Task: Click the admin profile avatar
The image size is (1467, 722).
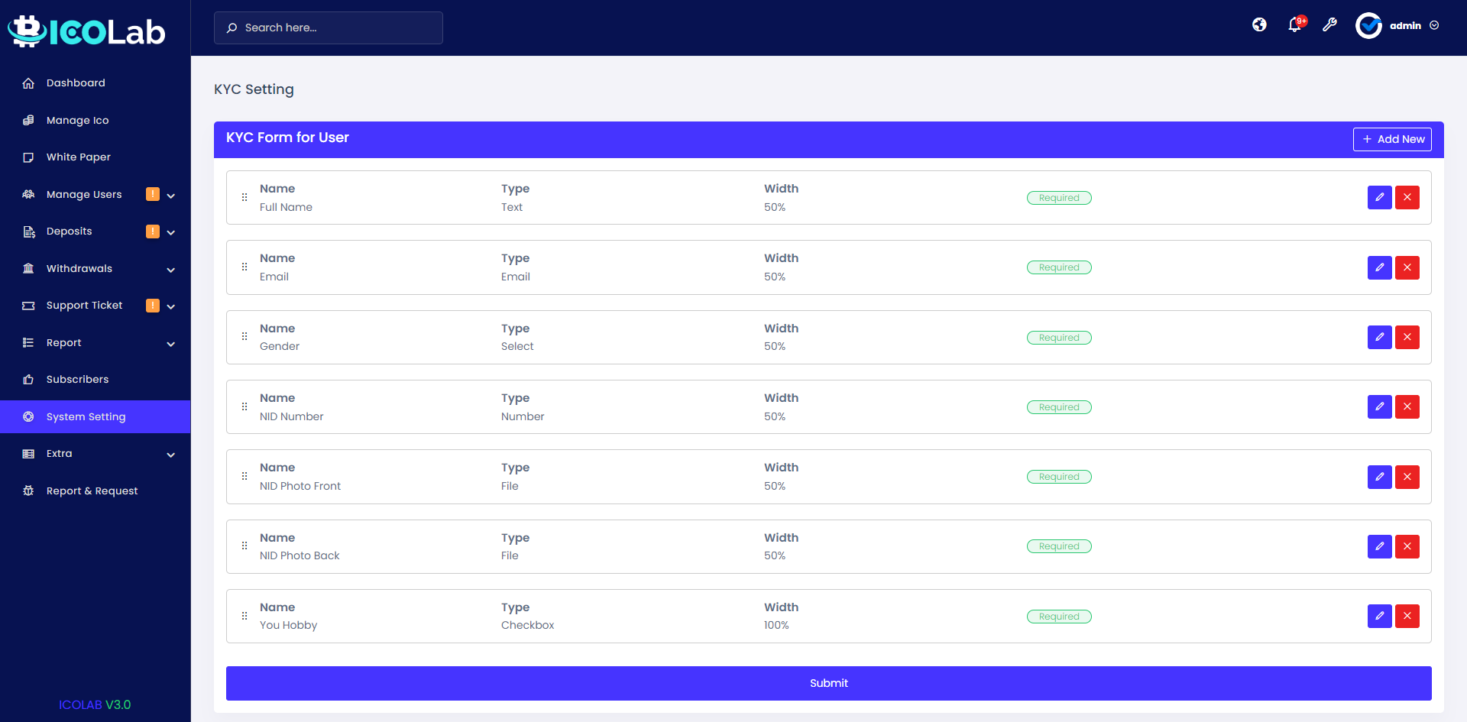Action: (x=1368, y=25)
